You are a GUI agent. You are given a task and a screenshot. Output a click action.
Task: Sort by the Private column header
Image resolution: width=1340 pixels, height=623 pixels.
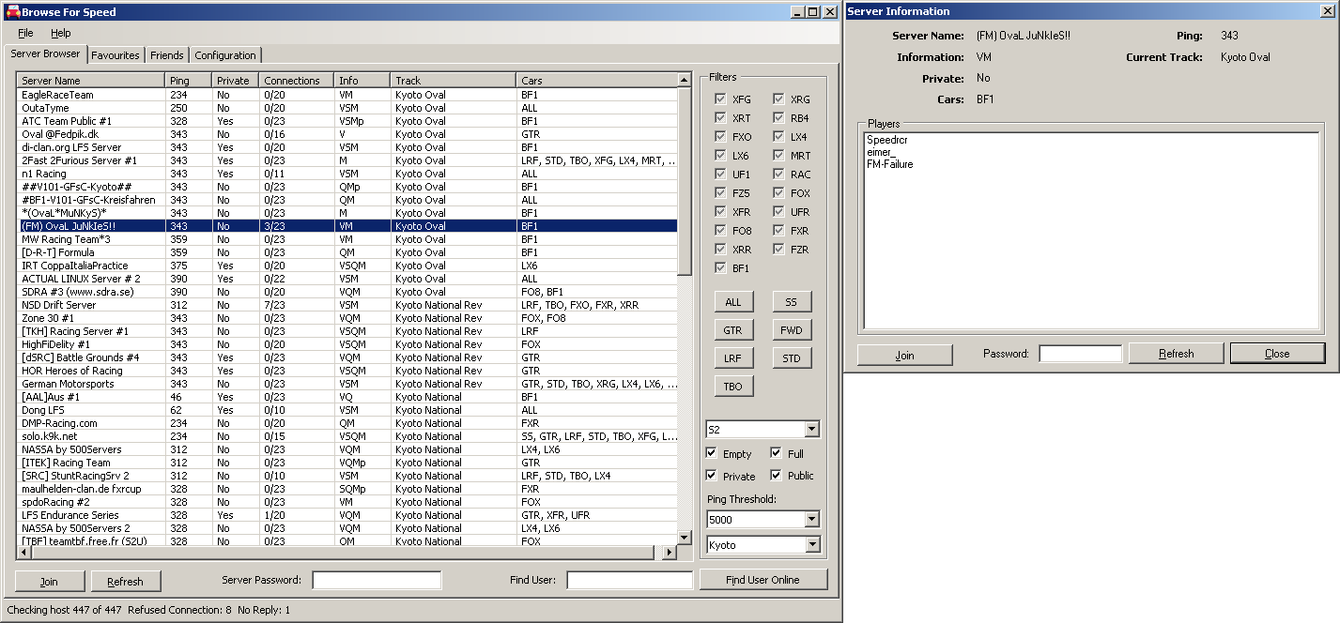[x=235, y=81]
